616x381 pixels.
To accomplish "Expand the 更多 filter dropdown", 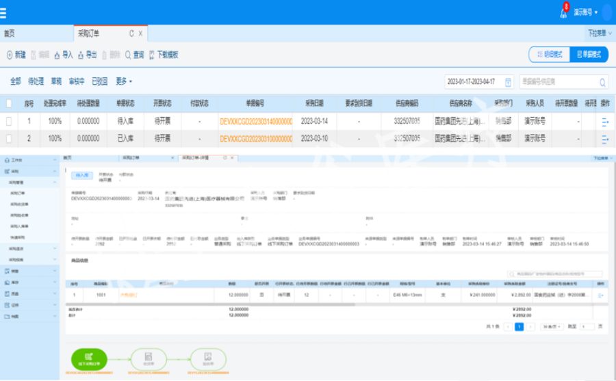I will 124,81.
